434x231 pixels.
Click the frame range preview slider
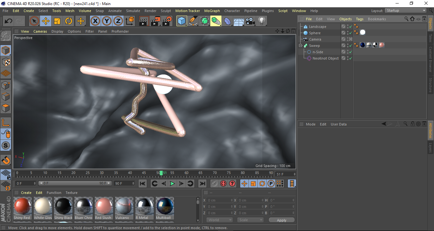(75, 183)
